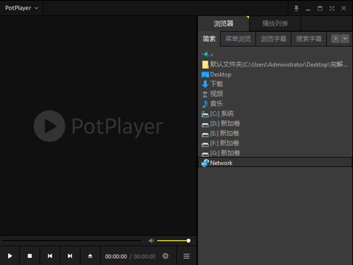
Task: Skip to the next track
Action: pyautogui.click(x=70, y=256)
